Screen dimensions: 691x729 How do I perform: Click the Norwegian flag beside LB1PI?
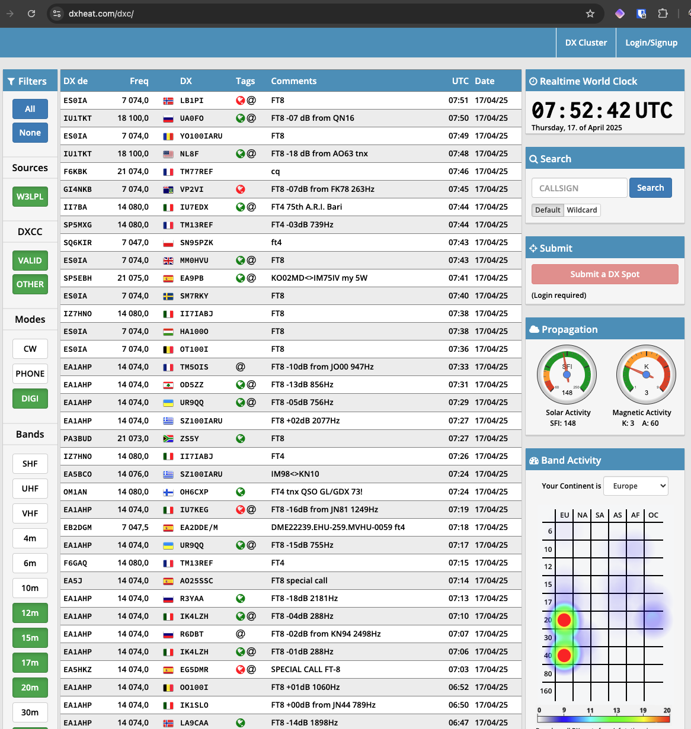tap(168, 101)
